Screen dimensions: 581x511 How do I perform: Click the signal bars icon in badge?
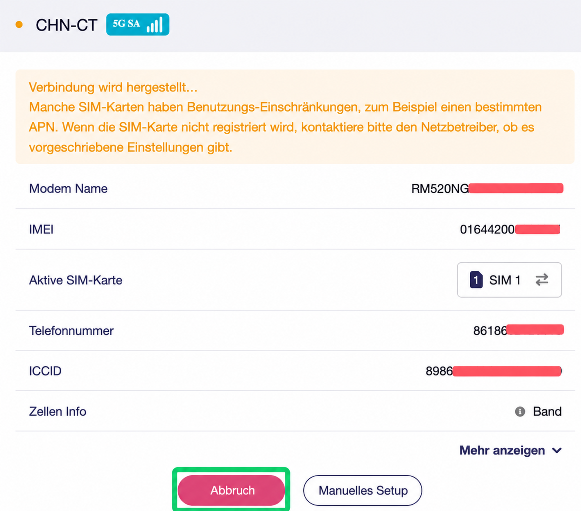[155, 25]
